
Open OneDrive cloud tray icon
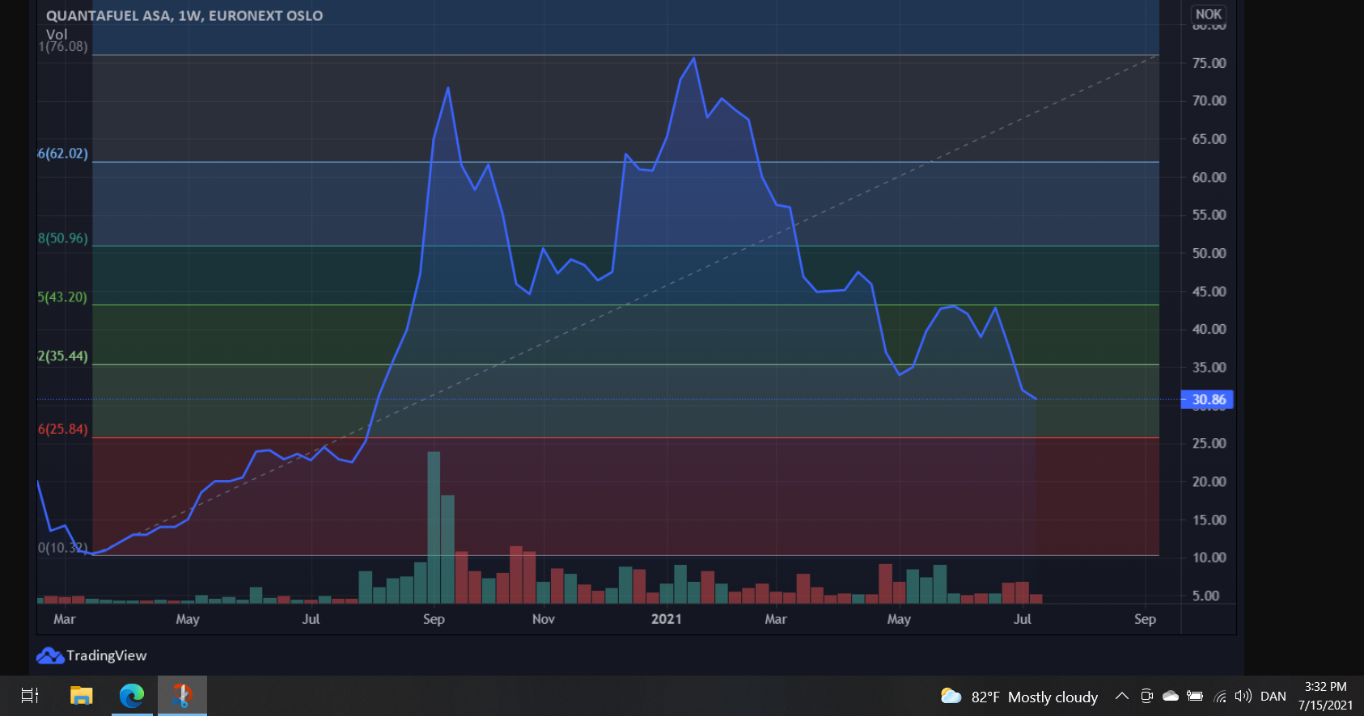[x=1171, y=696]
